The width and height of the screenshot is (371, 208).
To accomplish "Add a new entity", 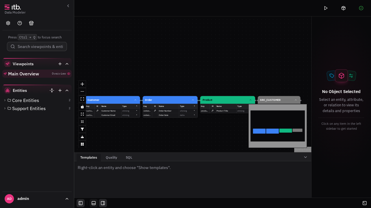I will click(x=60, y=90).
